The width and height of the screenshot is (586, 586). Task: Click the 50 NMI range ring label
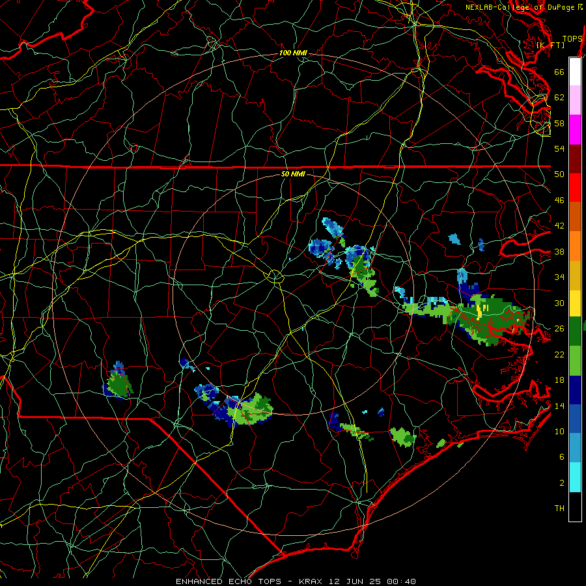click(x=293, y=174)
